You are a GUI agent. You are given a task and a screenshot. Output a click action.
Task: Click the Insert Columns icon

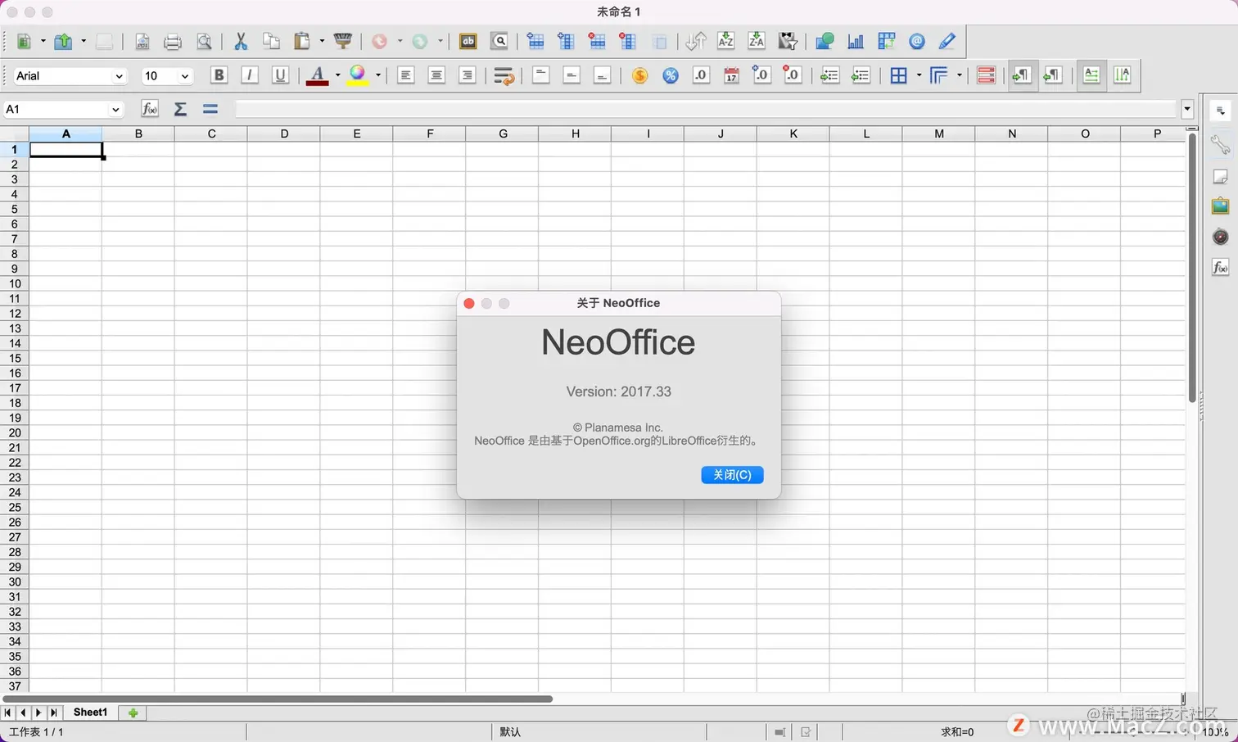[566, 41]
